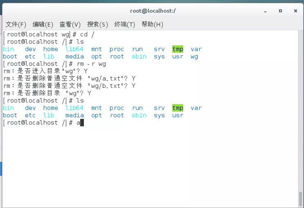Click the 'wg/a.txt' deletion prompt line

(70, 78)
